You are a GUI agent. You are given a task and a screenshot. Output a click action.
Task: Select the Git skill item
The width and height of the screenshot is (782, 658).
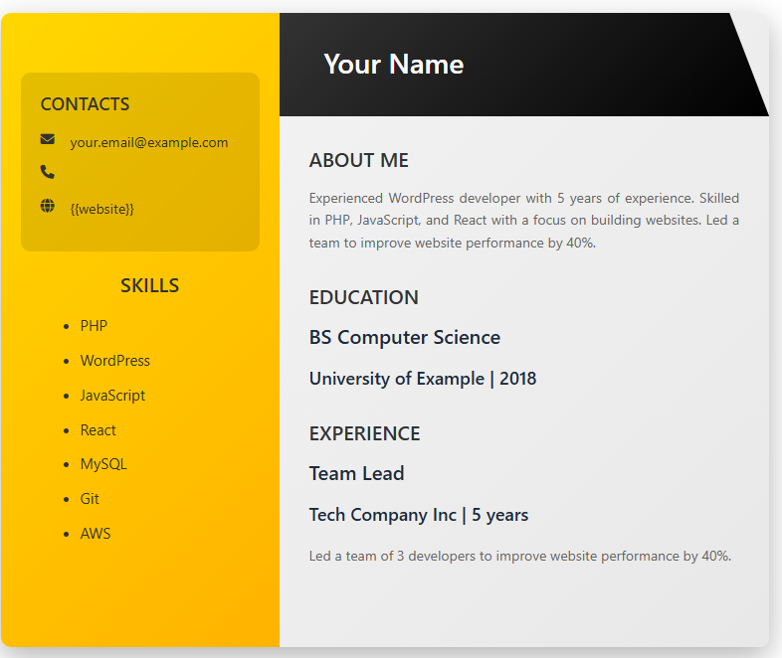(x=90, y=499)
